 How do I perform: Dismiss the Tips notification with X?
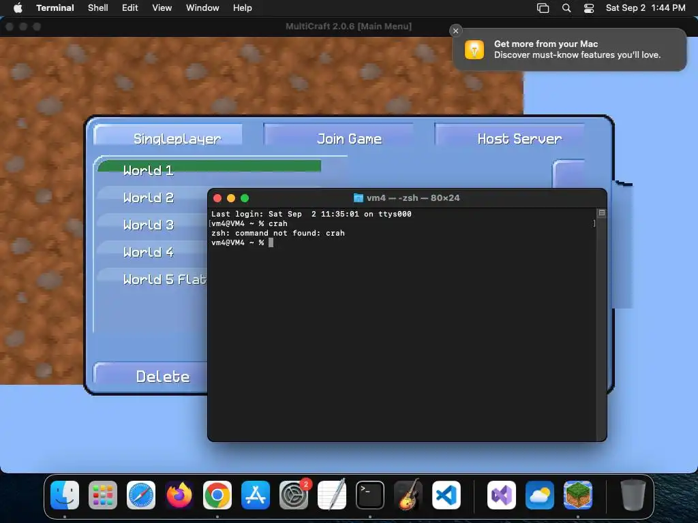tap(455, 31)
